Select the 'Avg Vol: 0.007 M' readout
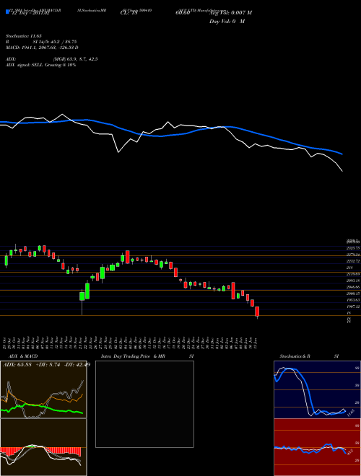 click(x=230, y=13)
